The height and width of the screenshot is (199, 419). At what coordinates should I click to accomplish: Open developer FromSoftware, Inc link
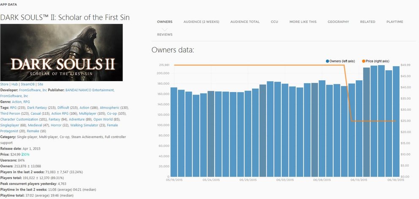point(33,90)
